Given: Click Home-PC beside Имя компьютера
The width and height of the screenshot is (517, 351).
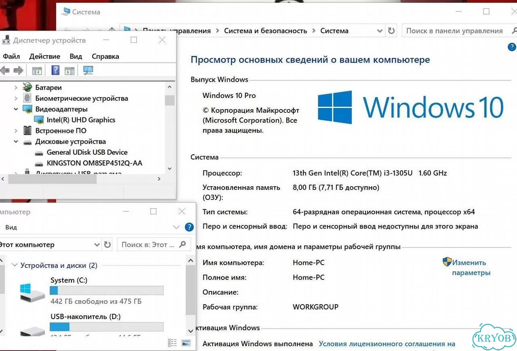Looking at the screenshot, I should point(309,263).
